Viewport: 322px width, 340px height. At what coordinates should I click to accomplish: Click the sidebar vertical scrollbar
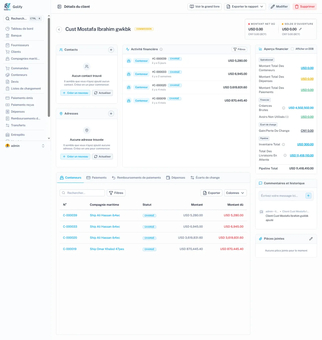(49, 67)
